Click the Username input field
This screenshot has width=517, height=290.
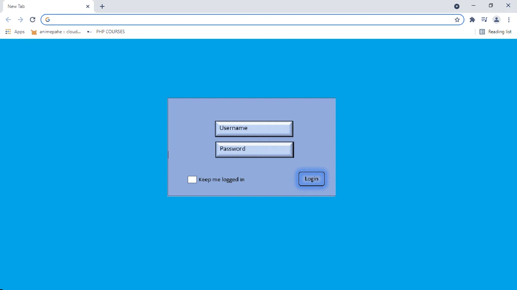(x=254, y=129)
